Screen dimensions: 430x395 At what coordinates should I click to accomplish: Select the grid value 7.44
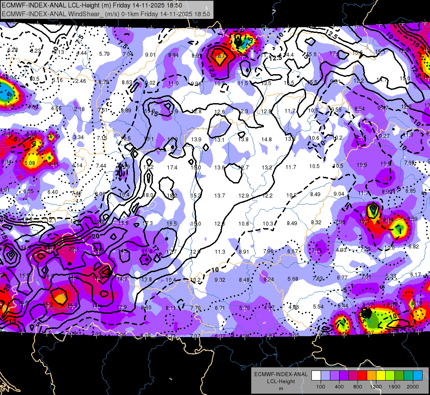[101, 165]
